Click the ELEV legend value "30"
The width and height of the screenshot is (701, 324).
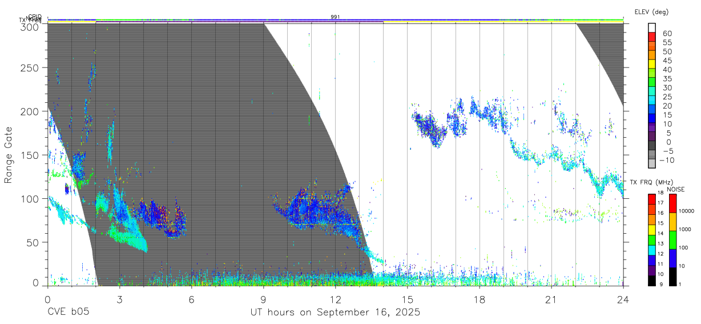pos(667,87)
